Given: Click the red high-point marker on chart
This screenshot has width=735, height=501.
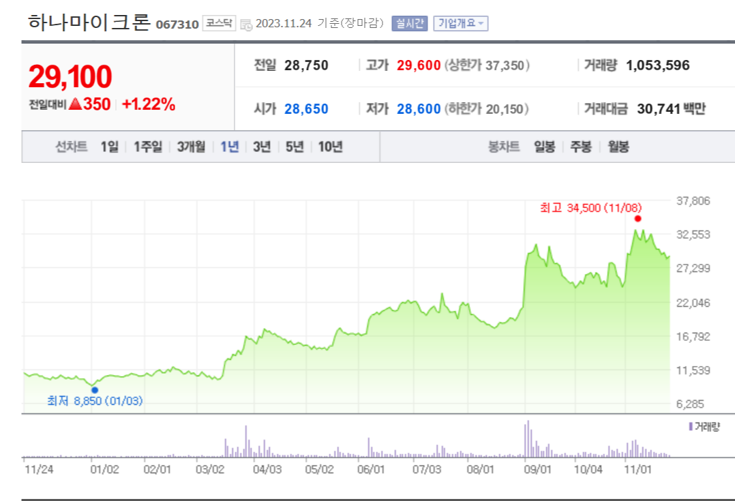Looking at the screenshot, I should click(x=637, y=219).
